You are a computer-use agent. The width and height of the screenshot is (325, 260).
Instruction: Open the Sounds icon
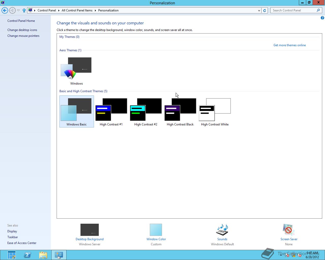[222, 230]
